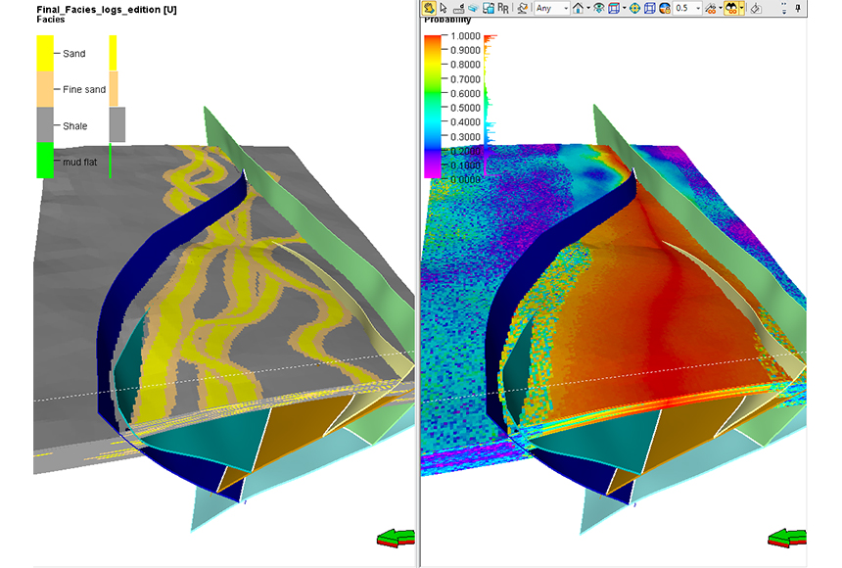The height and width of the screenshot is (568, 842).
Task: Click the eye view icon
Action: tap(597, 8)
